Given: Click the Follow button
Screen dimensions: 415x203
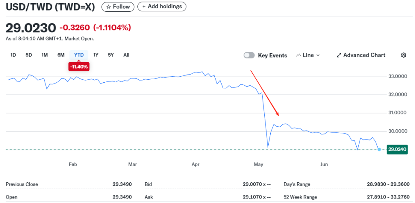Looking at the screenshot, I should [x=118, y=6].
